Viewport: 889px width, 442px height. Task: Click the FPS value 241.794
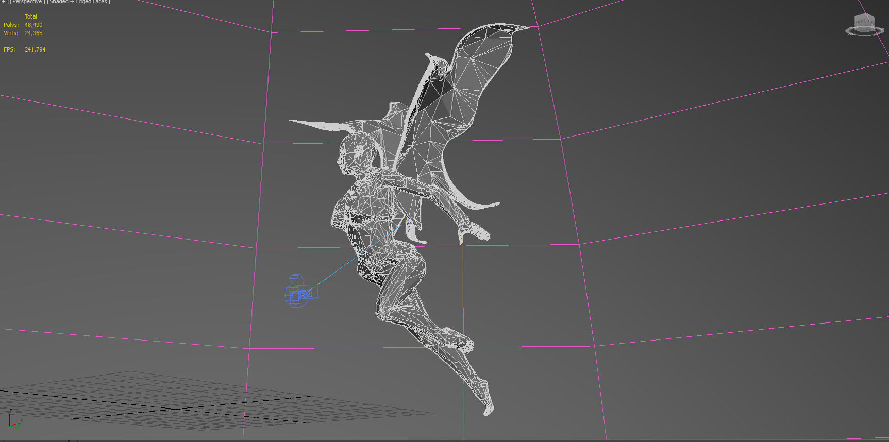point(35,49)
